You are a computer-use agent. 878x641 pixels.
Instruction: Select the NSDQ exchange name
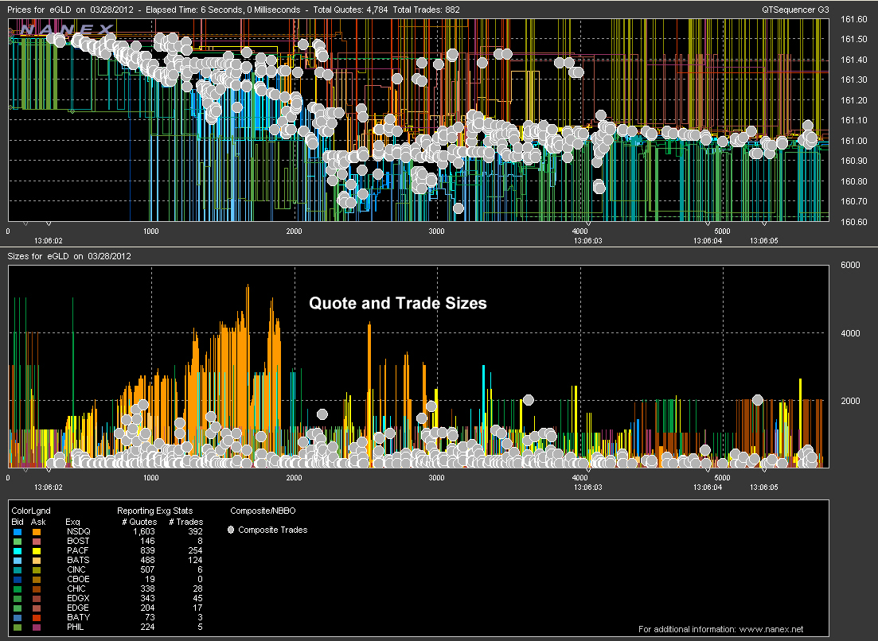[x=78, y=531]
